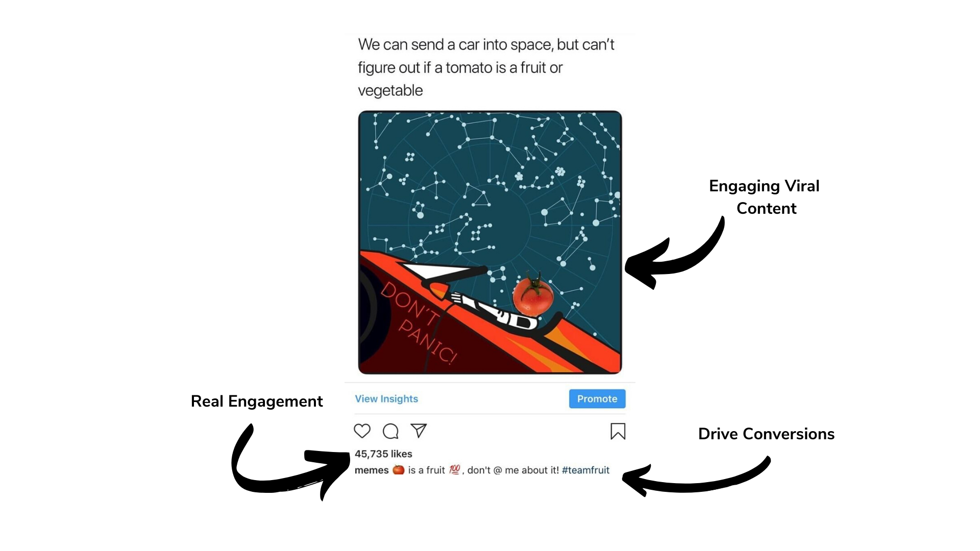Click the tomato in the meme image
980x551 pixels.
[533, 294]
